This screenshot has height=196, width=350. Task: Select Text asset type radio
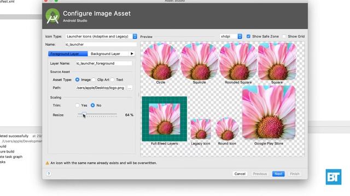113,79
